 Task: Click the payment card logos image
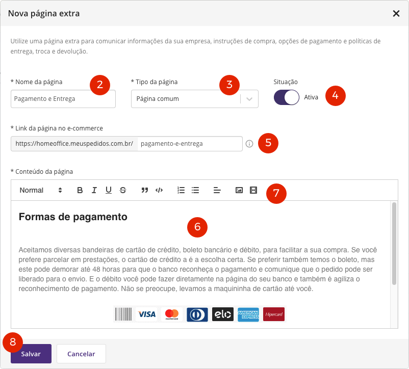(200, 314)
